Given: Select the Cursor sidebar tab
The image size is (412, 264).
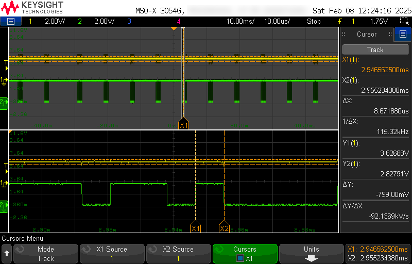Looking at the screenshot, I should [367, 35].
